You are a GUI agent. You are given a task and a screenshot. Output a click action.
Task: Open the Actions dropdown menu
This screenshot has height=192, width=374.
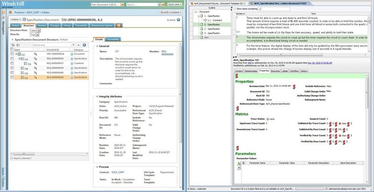(16, 20)
